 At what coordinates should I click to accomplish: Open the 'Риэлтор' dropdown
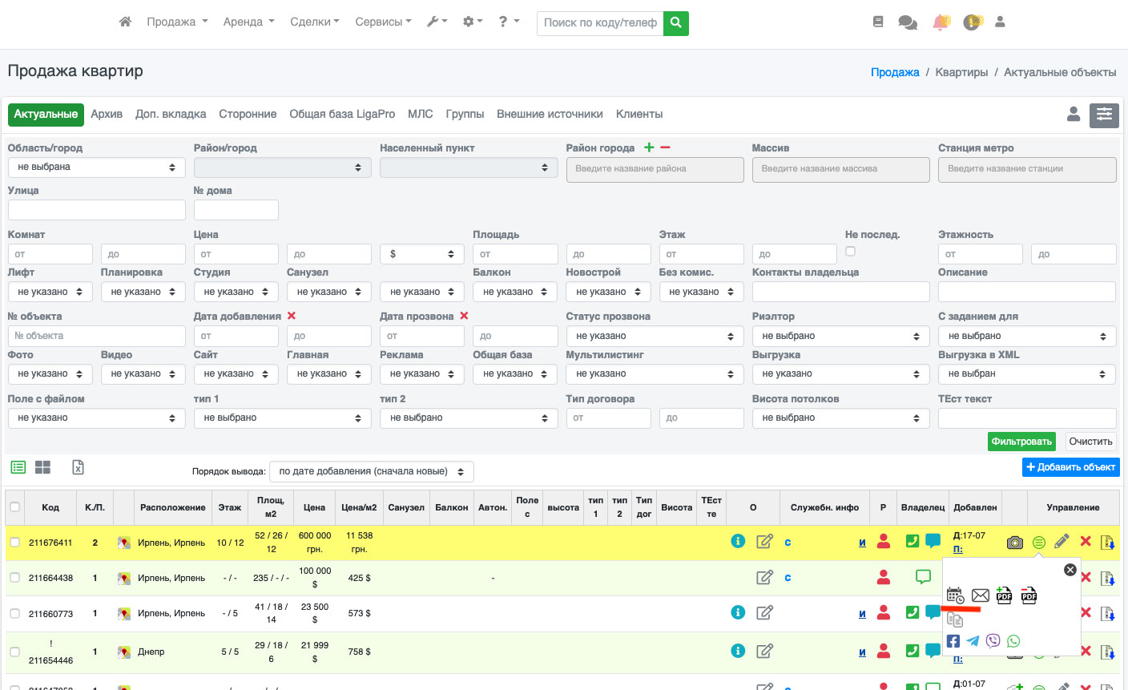840,337
